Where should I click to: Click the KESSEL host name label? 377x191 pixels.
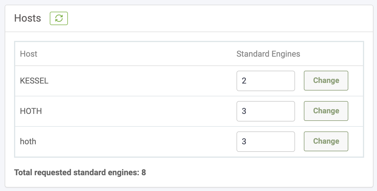click(34, 81)
